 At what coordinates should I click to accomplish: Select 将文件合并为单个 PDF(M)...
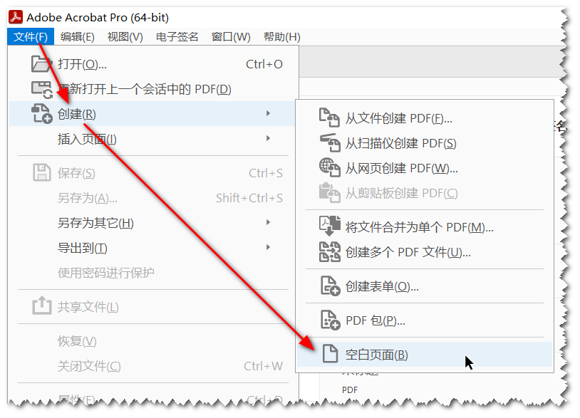(425, 227)
